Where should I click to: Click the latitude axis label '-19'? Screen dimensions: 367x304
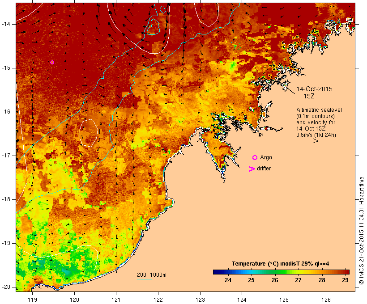6,243
